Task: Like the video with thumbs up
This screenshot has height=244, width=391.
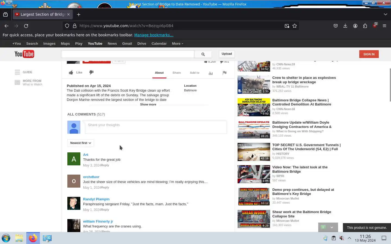Action: (71, 72)
